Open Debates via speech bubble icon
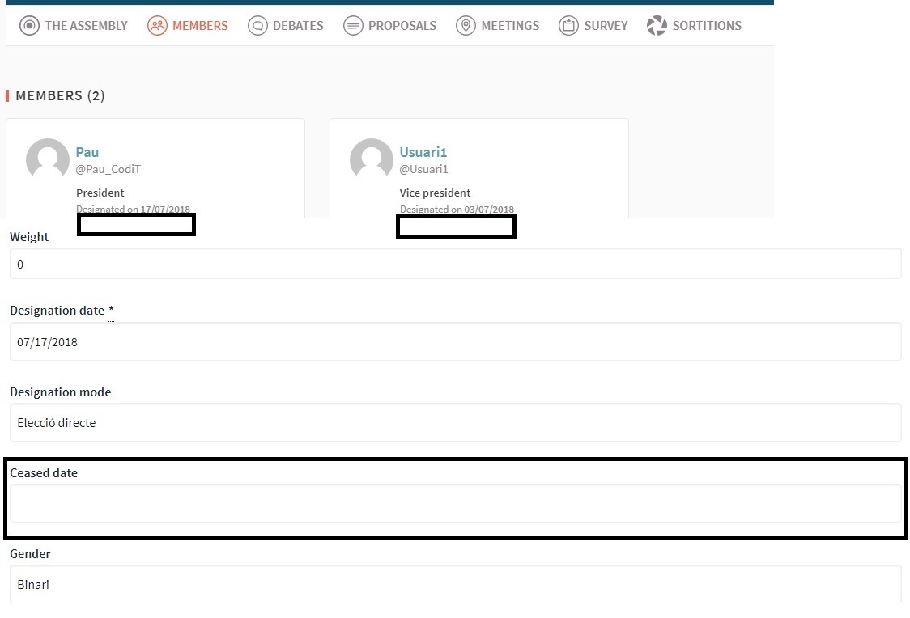910x618 pixels. point(257,26)
